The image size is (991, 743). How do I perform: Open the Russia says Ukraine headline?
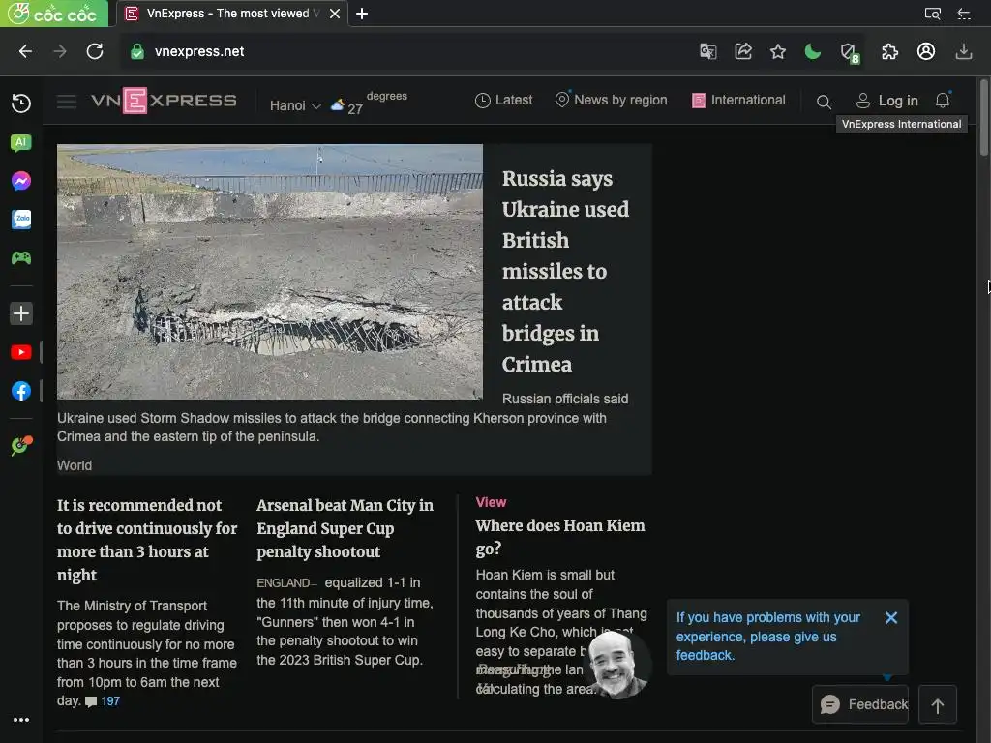565,271
